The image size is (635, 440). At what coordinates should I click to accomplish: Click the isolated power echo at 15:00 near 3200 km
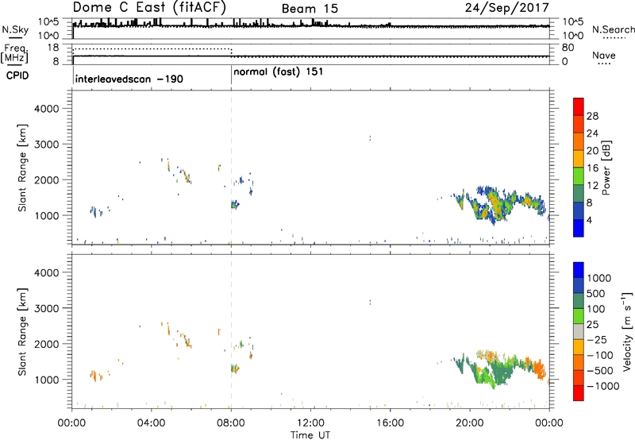coord(370,138)
